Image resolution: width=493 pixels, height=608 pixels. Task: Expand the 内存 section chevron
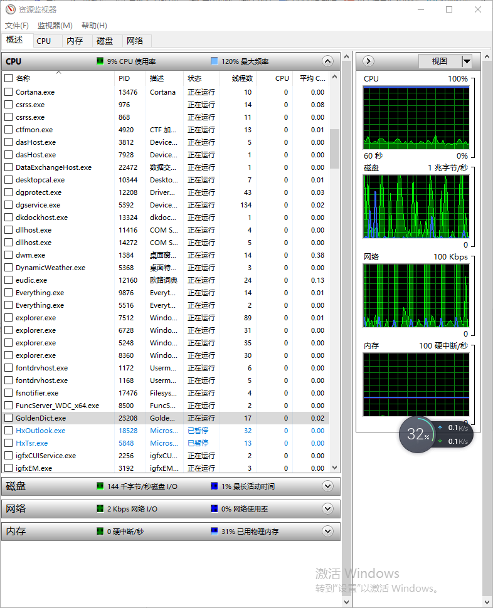(x=328, y=531)
